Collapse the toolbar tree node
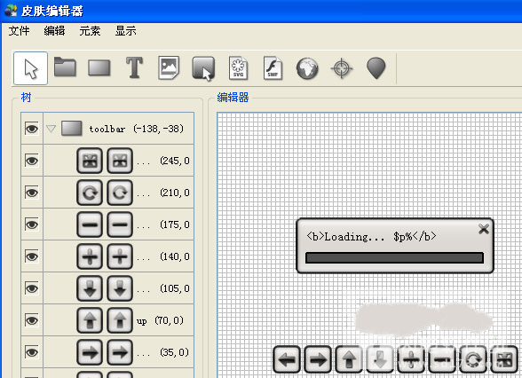522x378 pixels. click(51, 129)
